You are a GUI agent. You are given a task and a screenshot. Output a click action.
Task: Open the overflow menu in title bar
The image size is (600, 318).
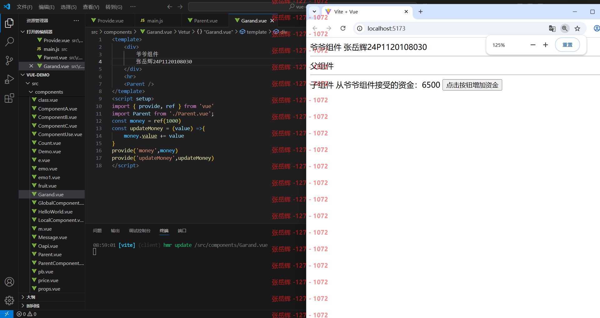point(133,7)
